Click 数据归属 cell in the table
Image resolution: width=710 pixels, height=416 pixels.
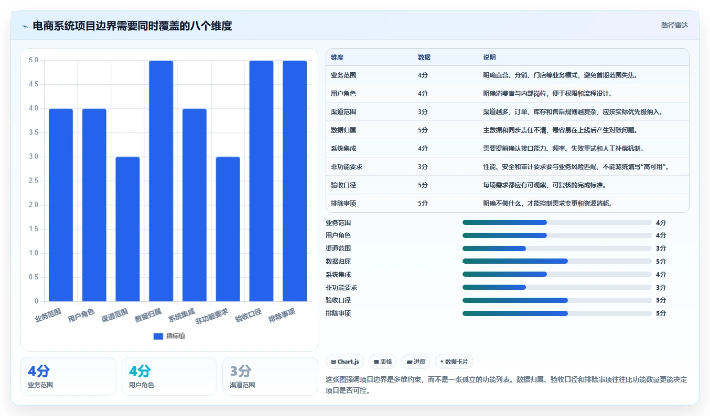tap(343, 130)
